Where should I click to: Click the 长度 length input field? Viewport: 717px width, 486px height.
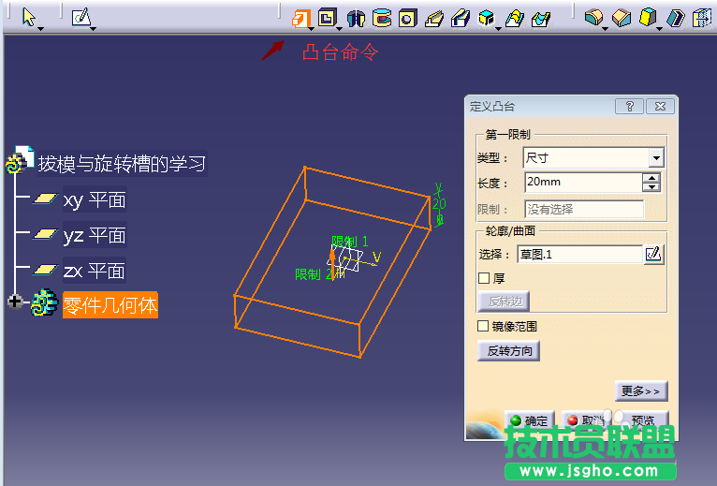coord(580,183)
